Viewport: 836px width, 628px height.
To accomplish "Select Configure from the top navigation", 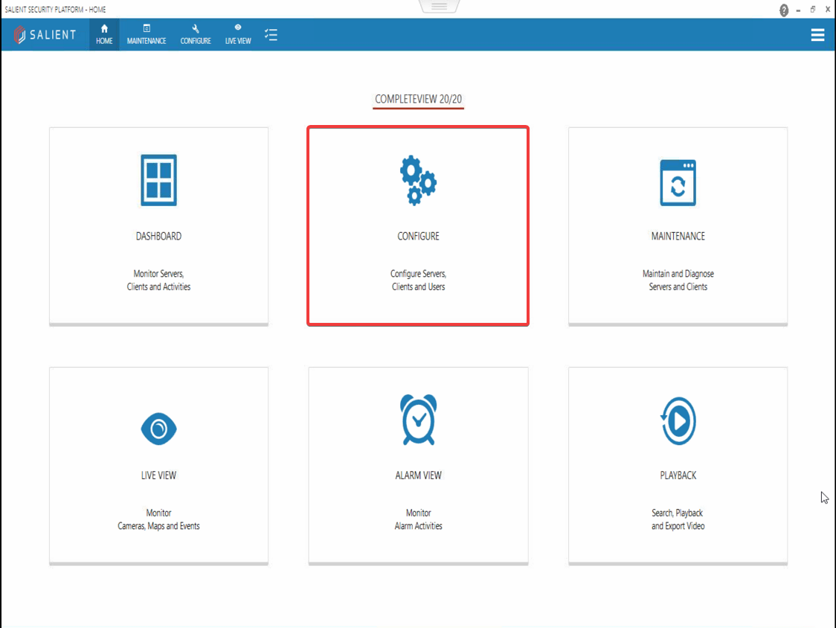I will click(x=195, y=35).
